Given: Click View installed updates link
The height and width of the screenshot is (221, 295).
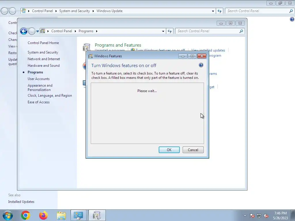Looking at the screenshot, I should pos(208,50).
